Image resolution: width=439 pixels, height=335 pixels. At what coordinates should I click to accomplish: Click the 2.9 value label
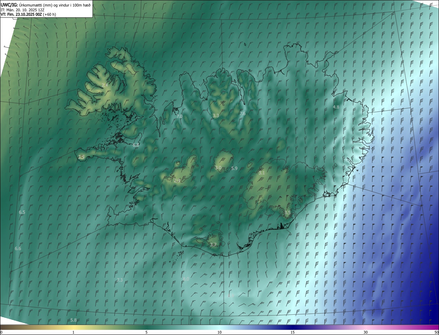point(177,181)
